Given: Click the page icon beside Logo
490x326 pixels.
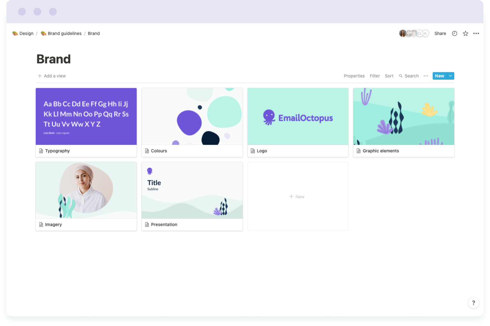Looking at the screenshot, I should tap(252, 150).
